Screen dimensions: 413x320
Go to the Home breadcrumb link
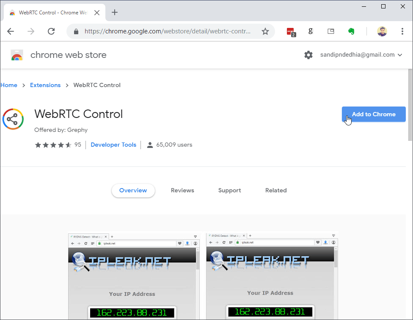coord(9,85)
